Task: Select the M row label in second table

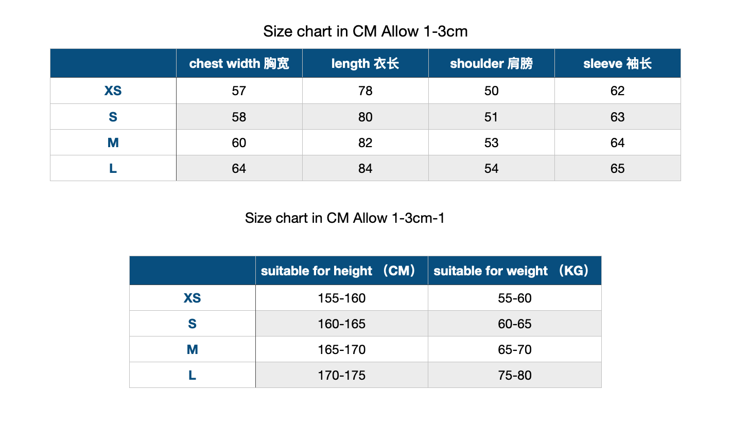Action: (193, 349)
